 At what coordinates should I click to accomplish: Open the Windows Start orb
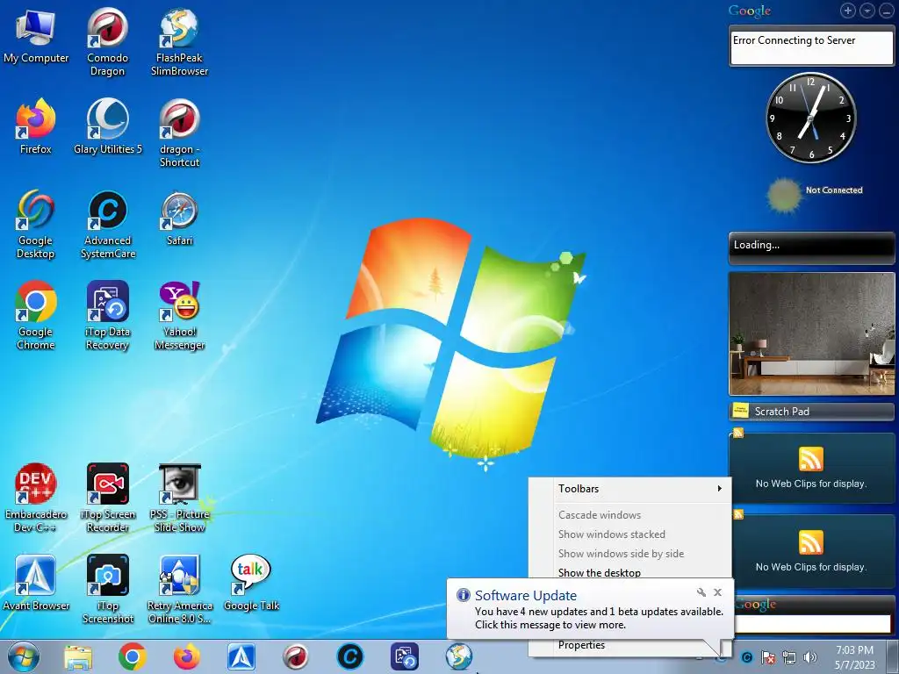(24, 657)
